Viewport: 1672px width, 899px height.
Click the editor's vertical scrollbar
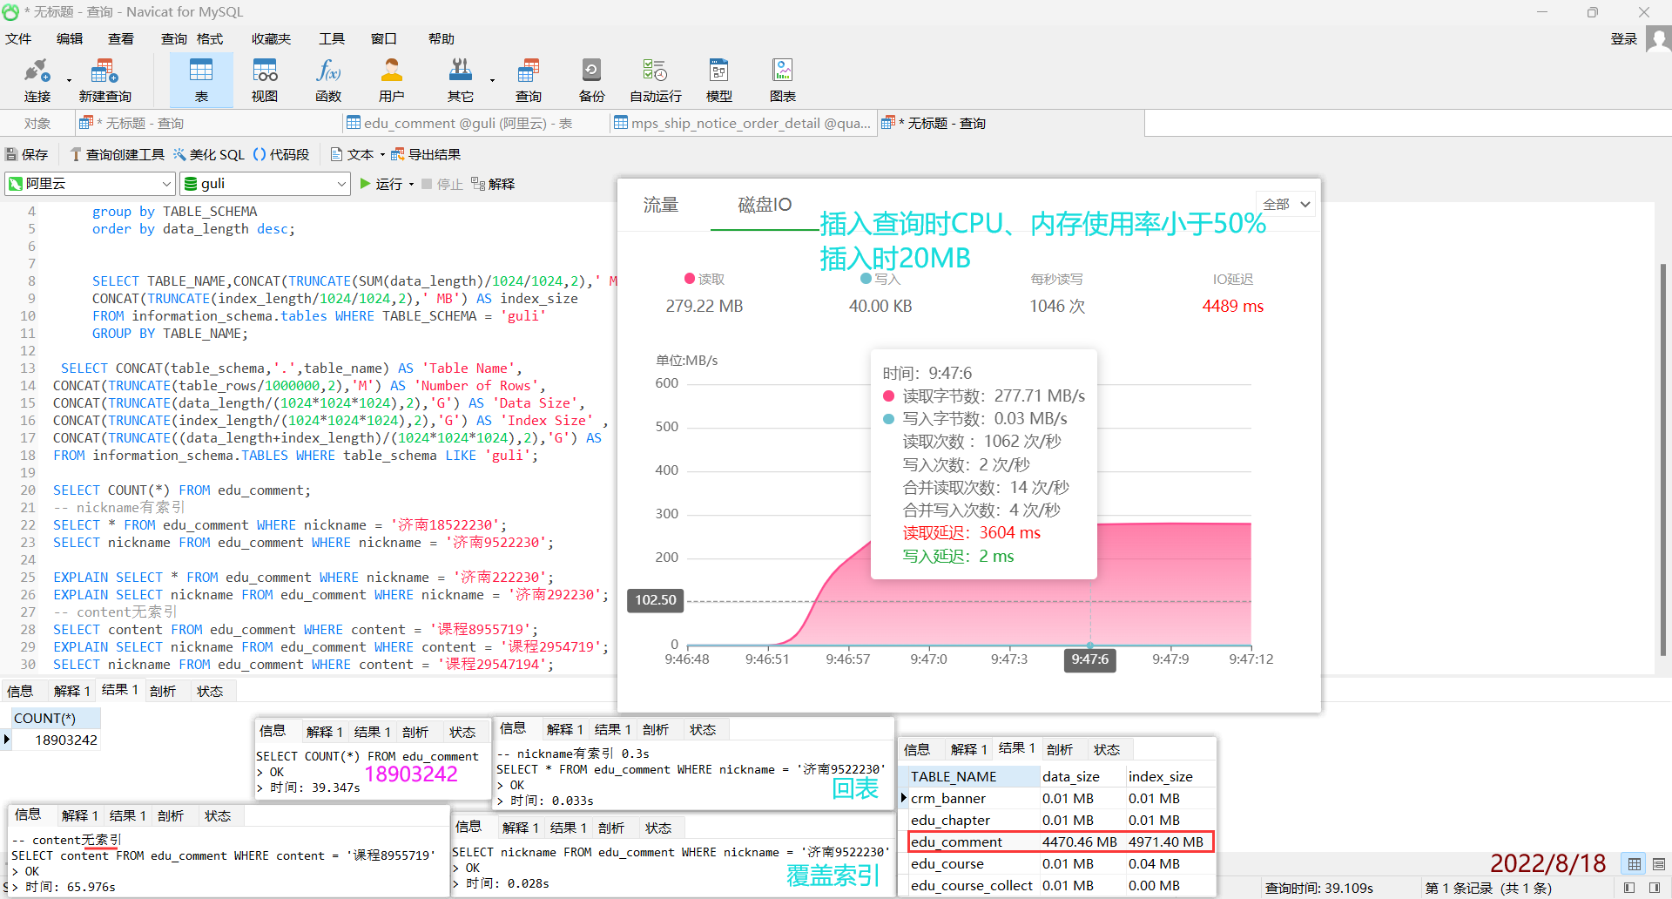point(1662,458)
